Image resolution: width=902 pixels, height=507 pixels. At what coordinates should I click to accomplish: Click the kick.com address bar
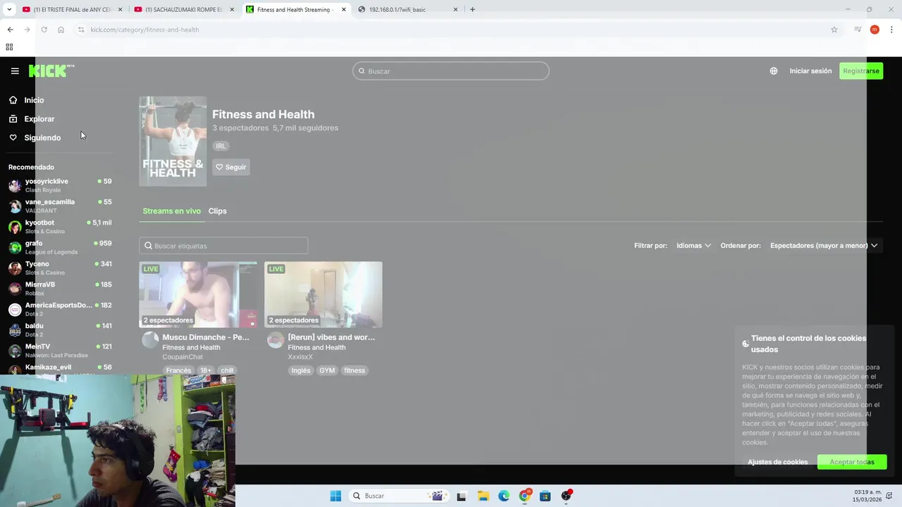[451, 30]
